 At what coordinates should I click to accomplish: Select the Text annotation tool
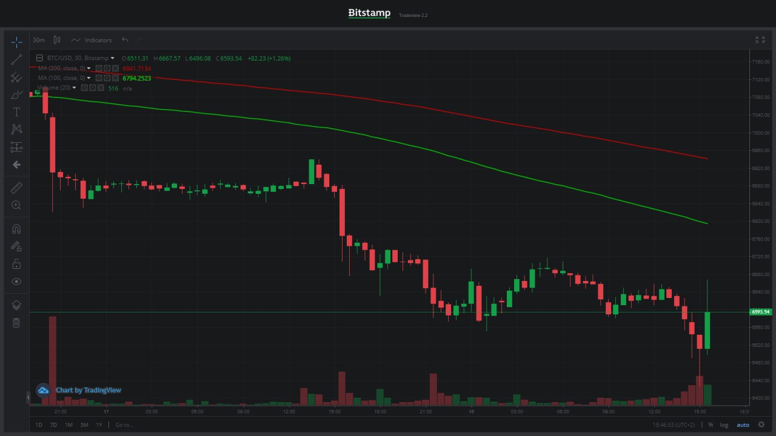click(16, 112)
